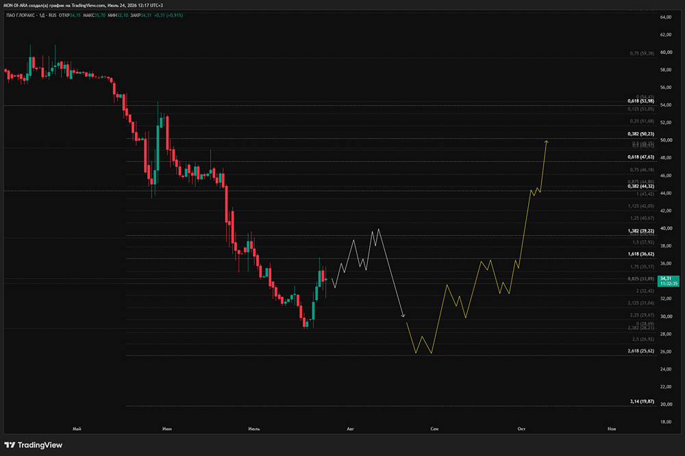Click the TradingView logo at bottom left
685x456 pixels.
click(x=33, y=445)
